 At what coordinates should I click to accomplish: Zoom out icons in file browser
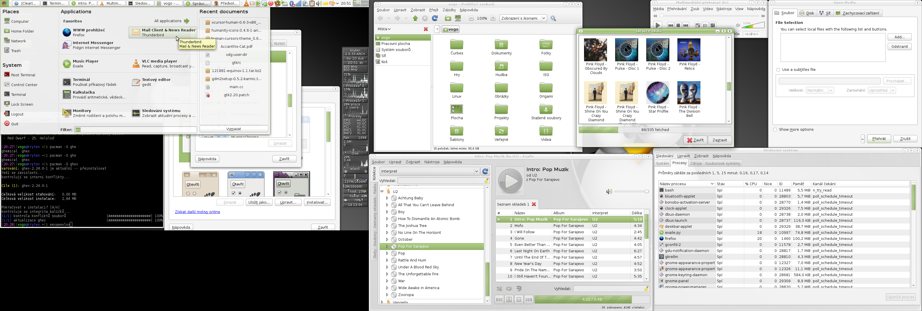471,18
